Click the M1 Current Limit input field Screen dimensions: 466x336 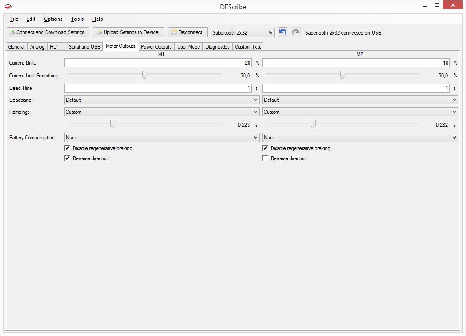click(x=158, y=63)
